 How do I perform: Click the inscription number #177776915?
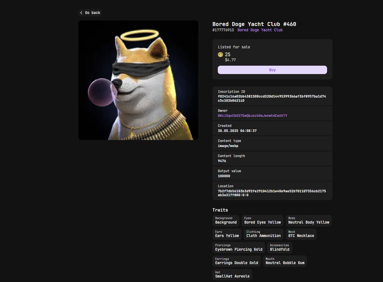223,30
